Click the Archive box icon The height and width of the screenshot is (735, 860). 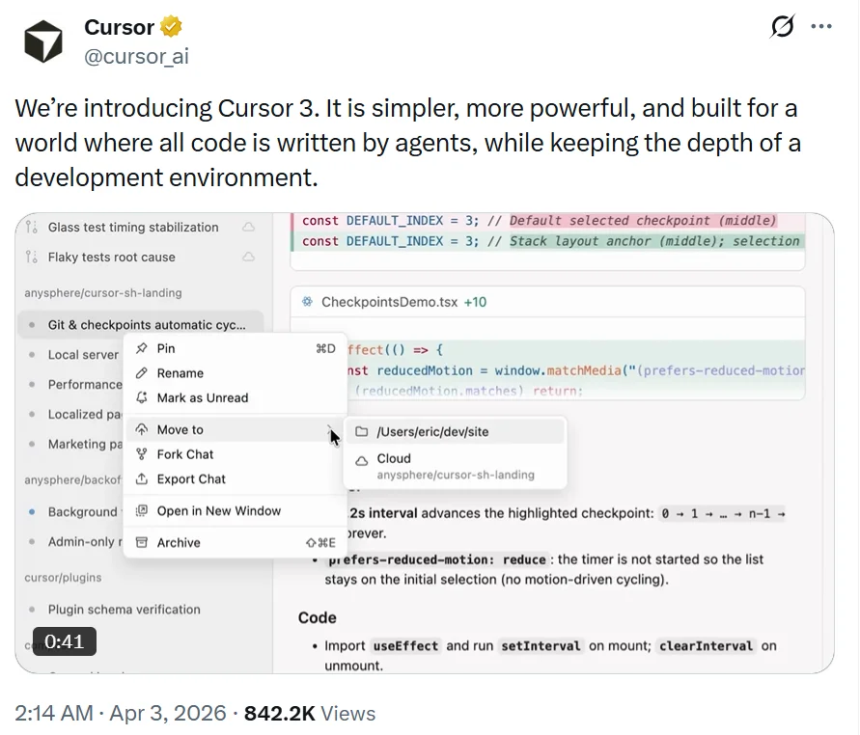pos(142,543)
